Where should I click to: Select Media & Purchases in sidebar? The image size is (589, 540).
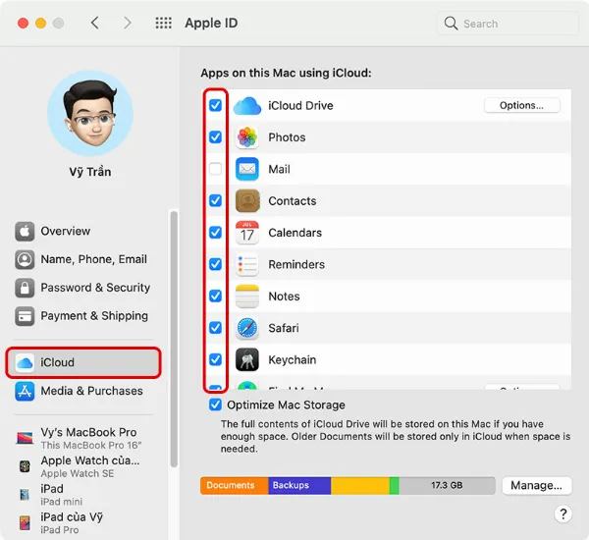90,391
